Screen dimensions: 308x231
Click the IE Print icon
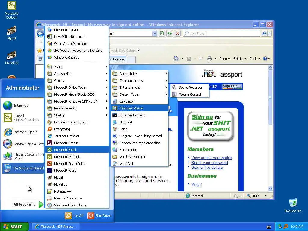209,59
